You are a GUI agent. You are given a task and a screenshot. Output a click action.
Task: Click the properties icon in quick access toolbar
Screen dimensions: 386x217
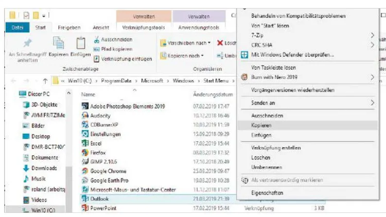point(26,15)
